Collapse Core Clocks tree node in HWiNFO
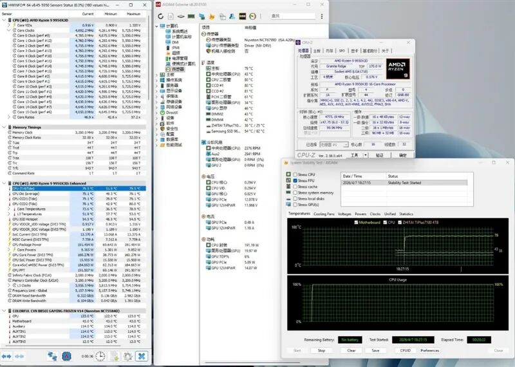Image resolution: width=515 pixels, height=367 pixels. coord(9,30)
